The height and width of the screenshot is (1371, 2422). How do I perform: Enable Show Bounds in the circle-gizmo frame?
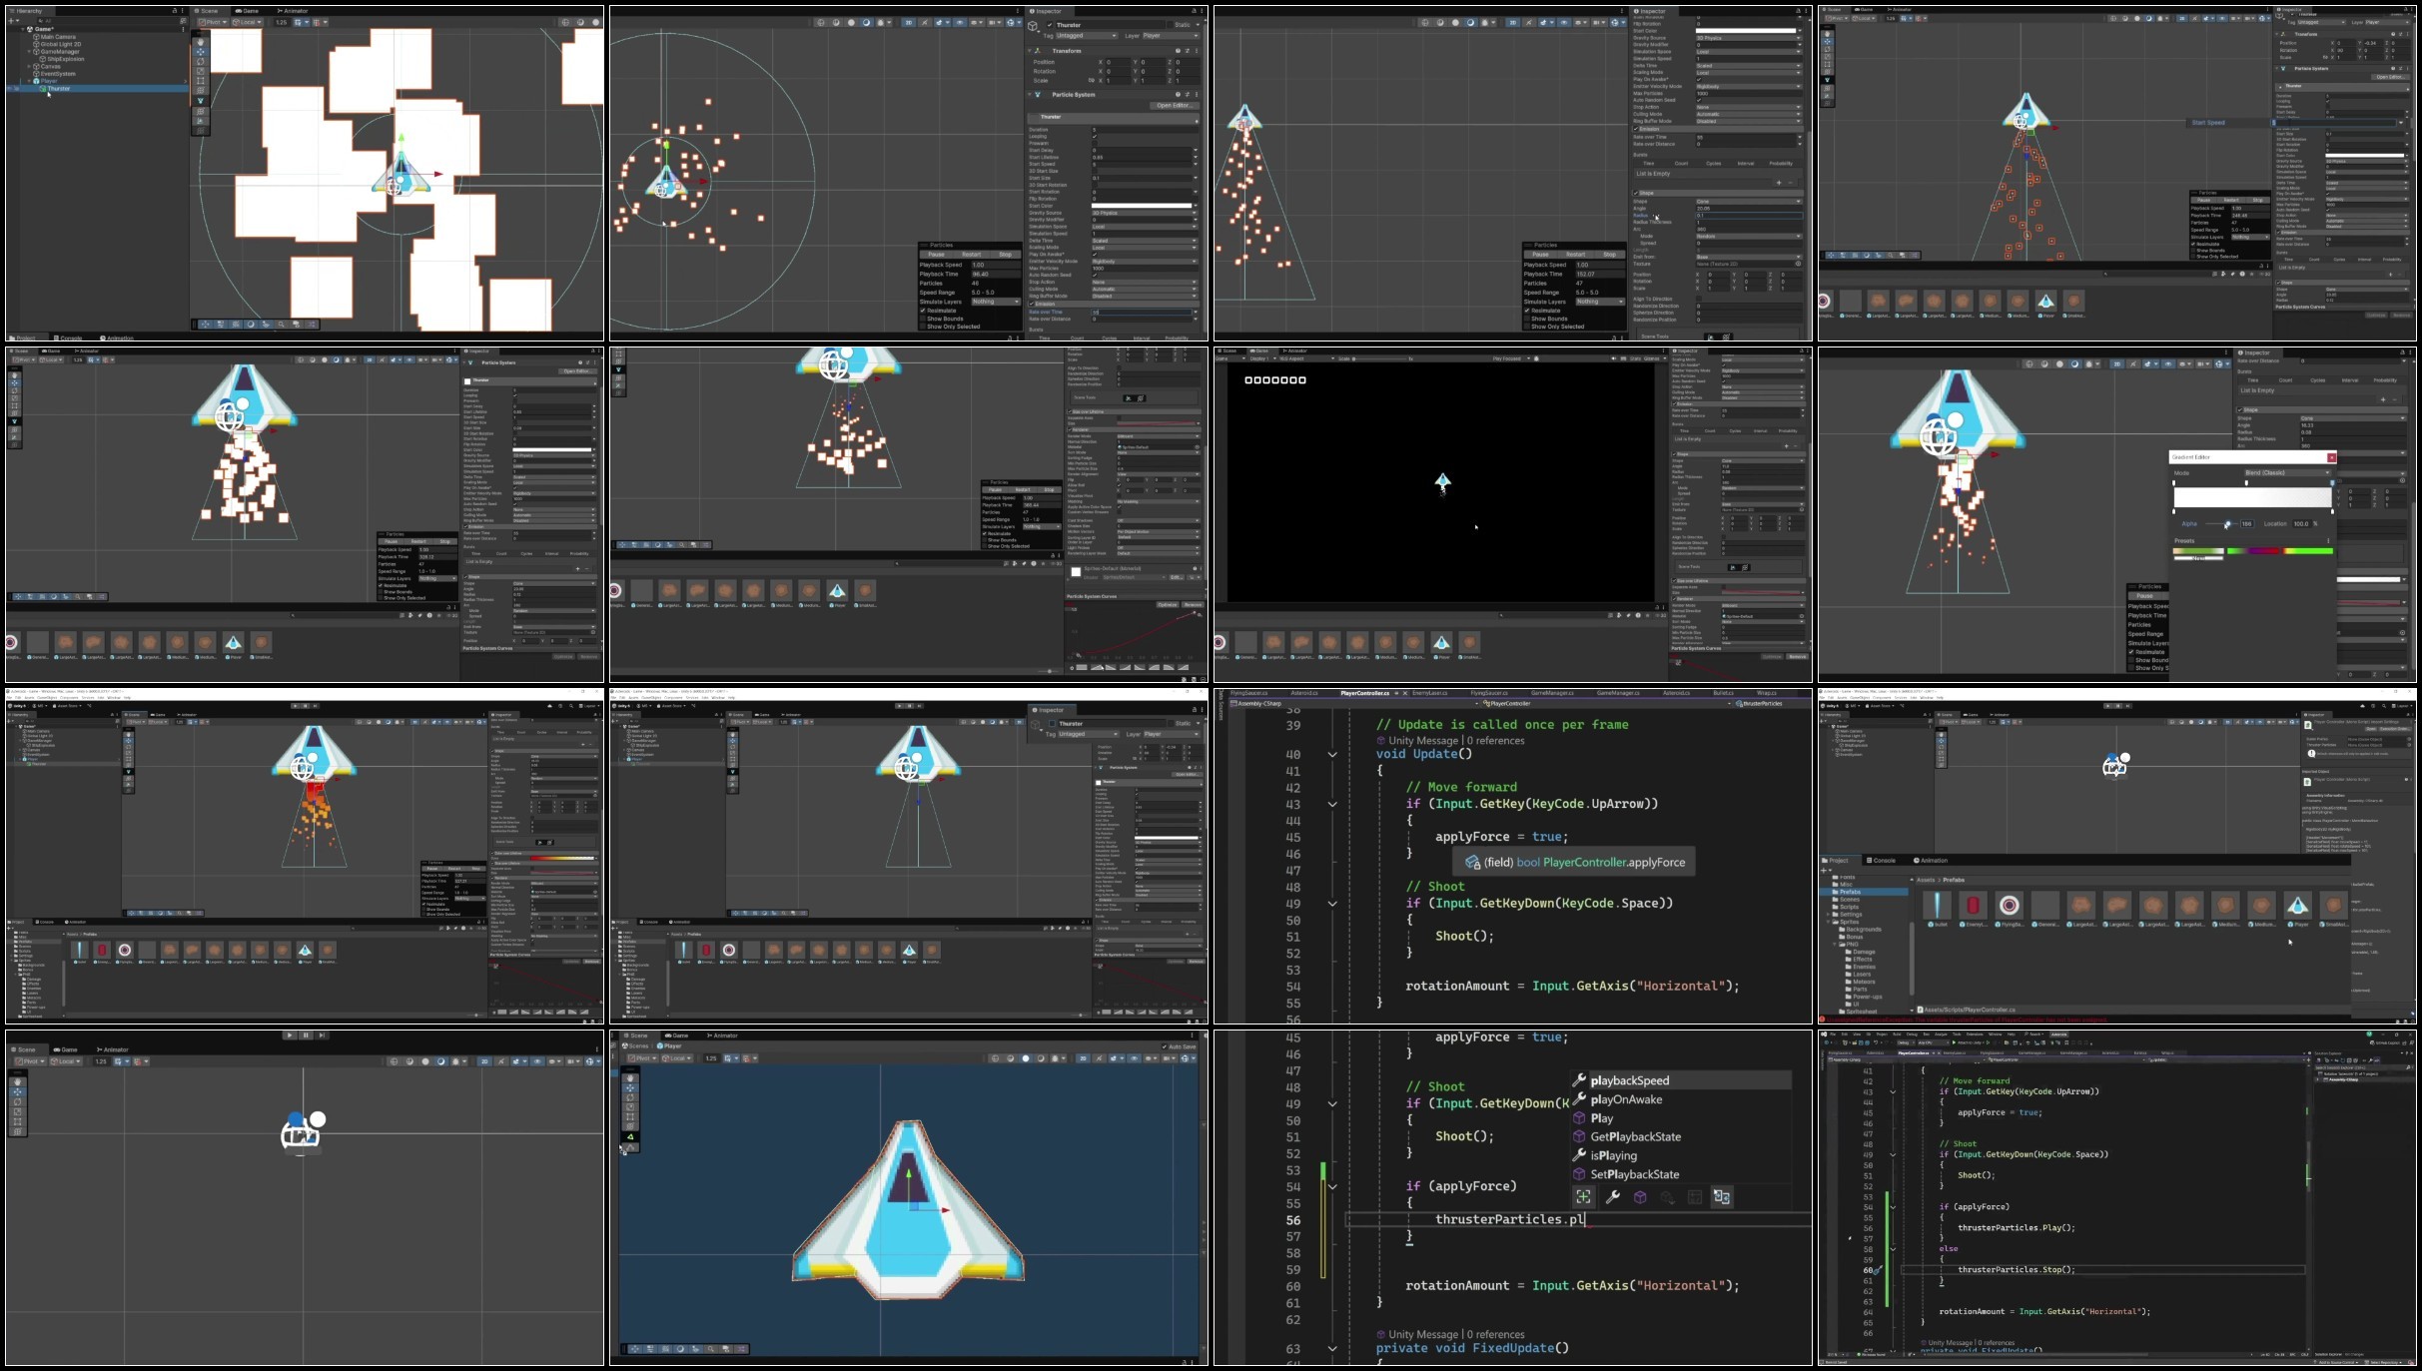[923, 319]
